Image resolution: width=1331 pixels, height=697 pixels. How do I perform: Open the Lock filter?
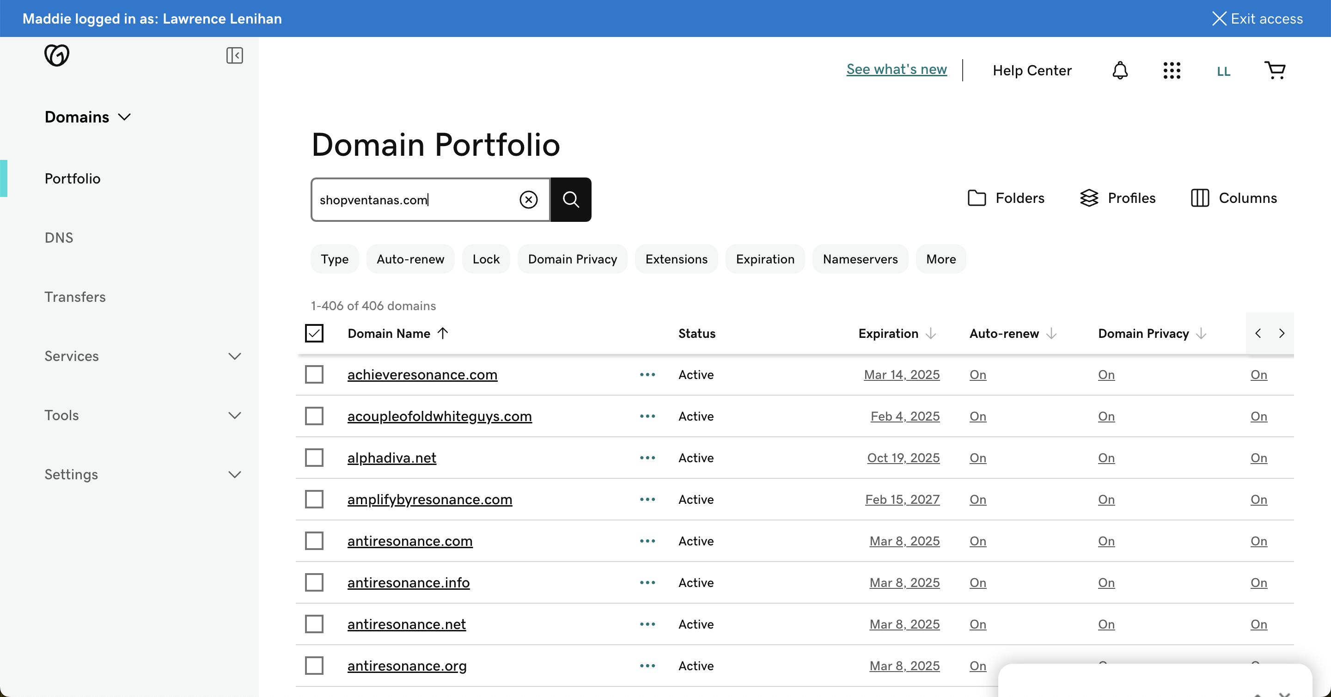[x=486, y=259]
